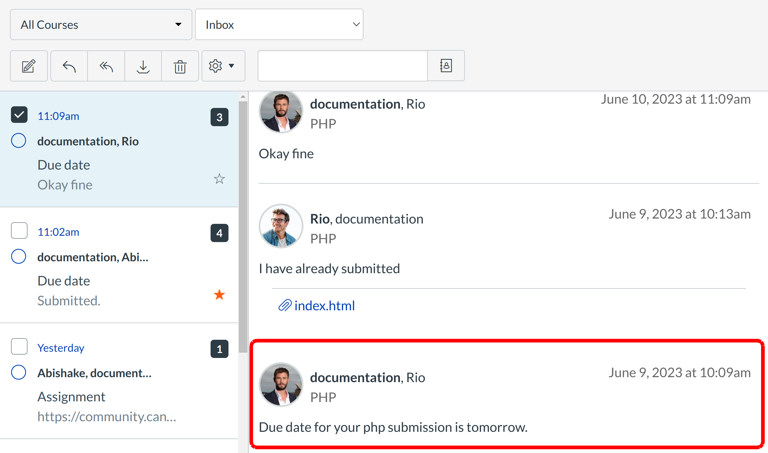Click the compose new message icon
The width and height of the screenshot is (768, 453).
click(x=29, y=66)
